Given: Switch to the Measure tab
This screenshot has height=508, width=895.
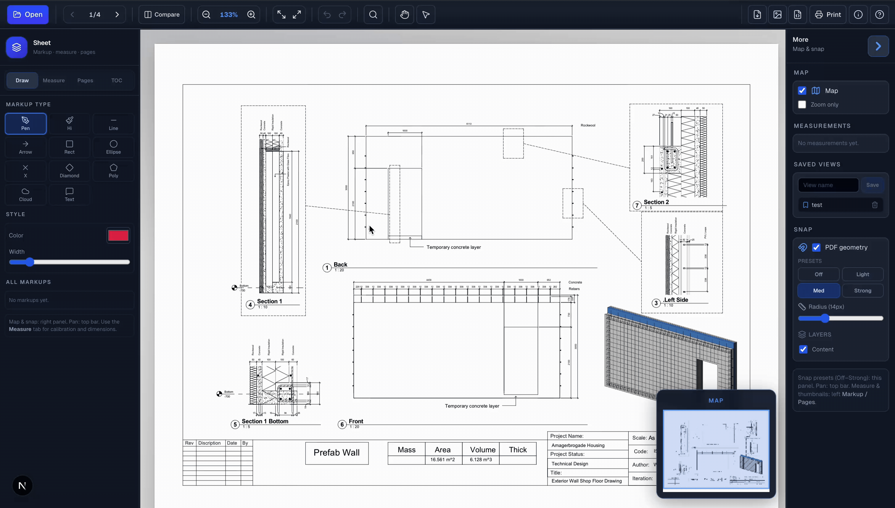Looking at the screenshot, I should [53, 80].
